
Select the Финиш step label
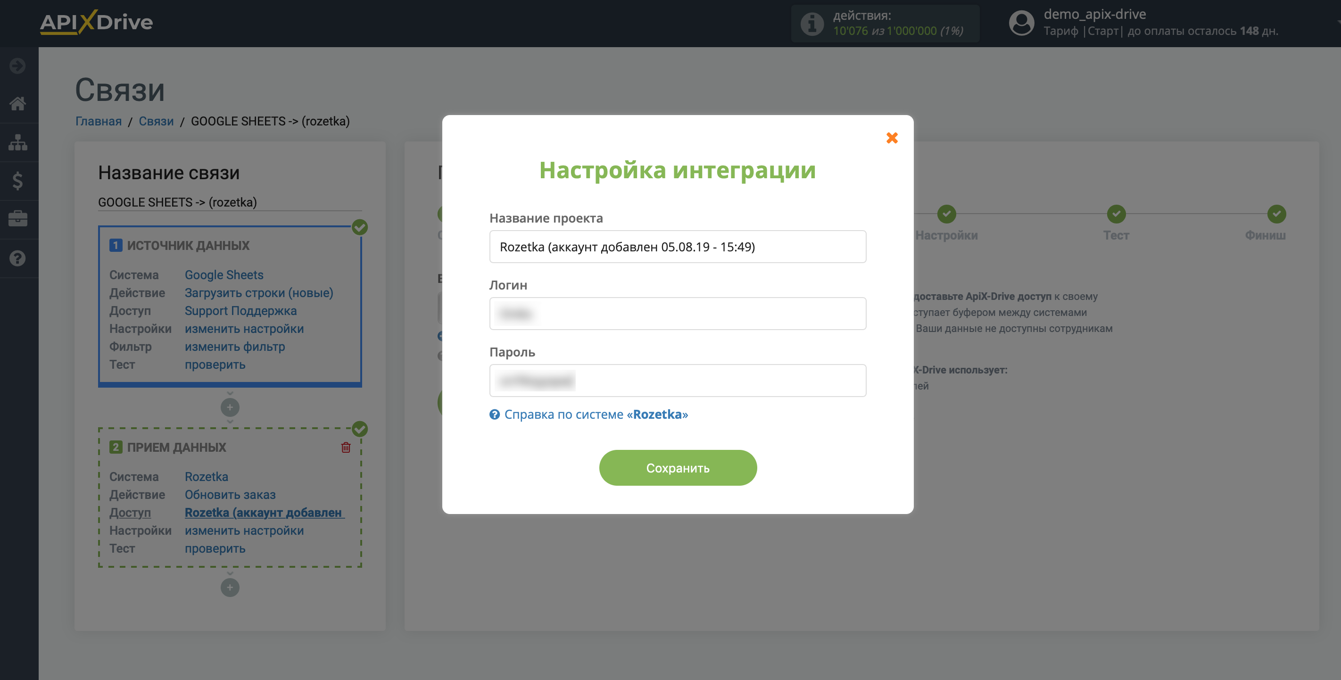1265,235
